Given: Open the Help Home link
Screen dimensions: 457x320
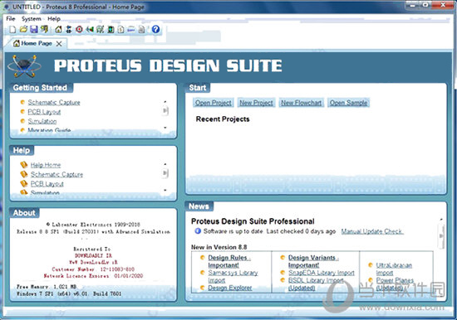Looking at the screenshot, I should pos(46,165).
